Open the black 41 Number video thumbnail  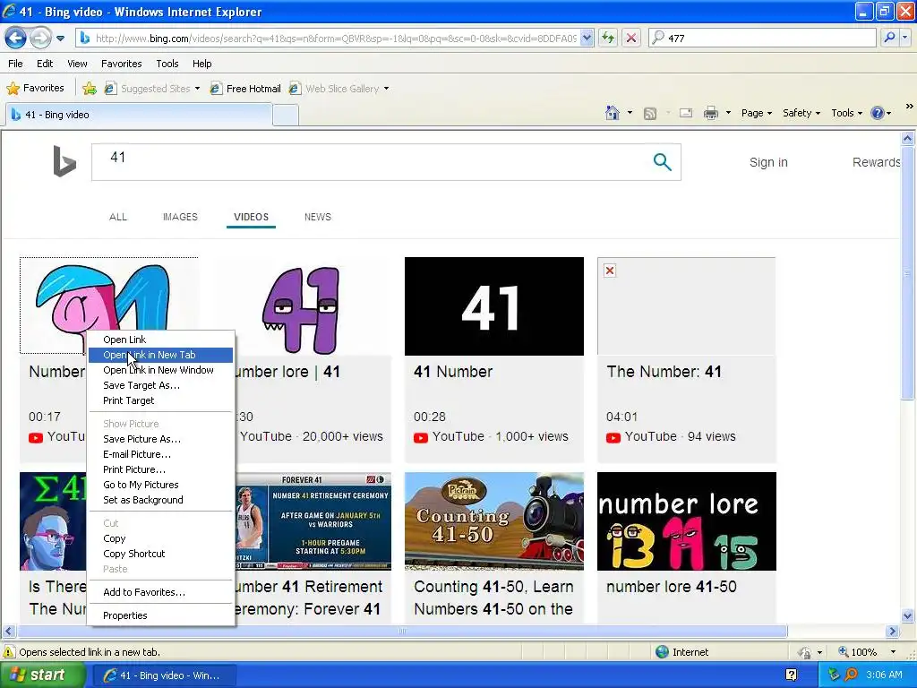click(x=494, y=306)
